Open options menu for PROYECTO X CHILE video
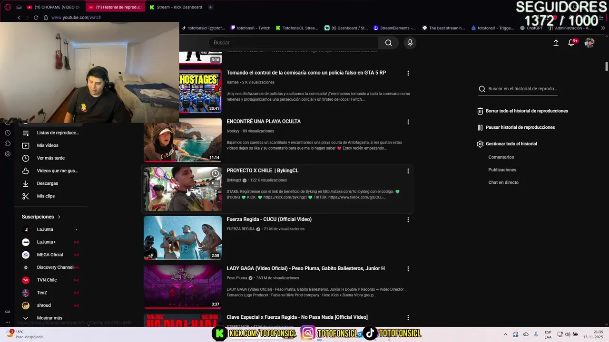The height and width of the screenshot is (342, 609). point(408,171)
